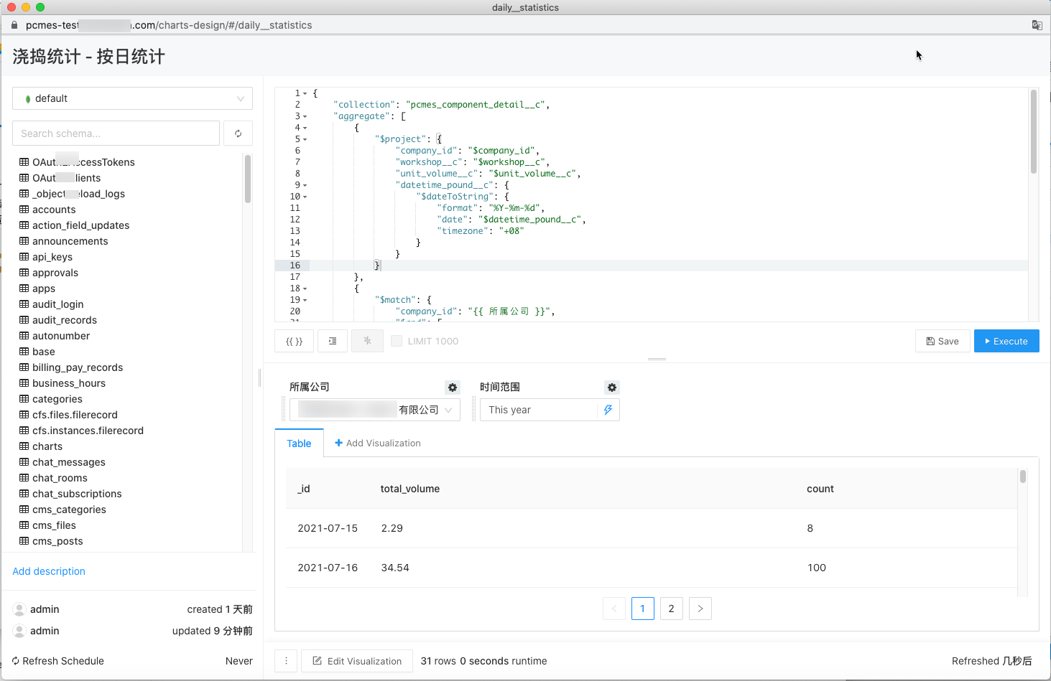The image size is (1051, 681).
Task: Sort by count column header
Action: click(820, 489)
